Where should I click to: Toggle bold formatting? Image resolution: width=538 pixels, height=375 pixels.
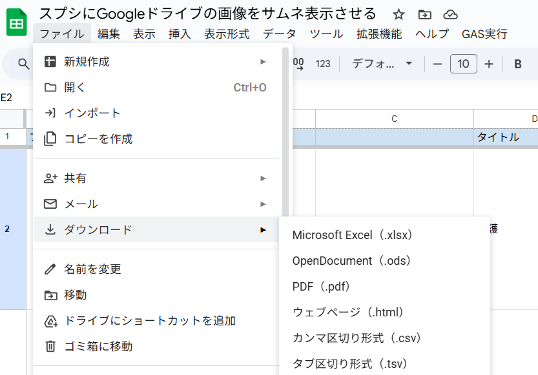coord(518,64)
